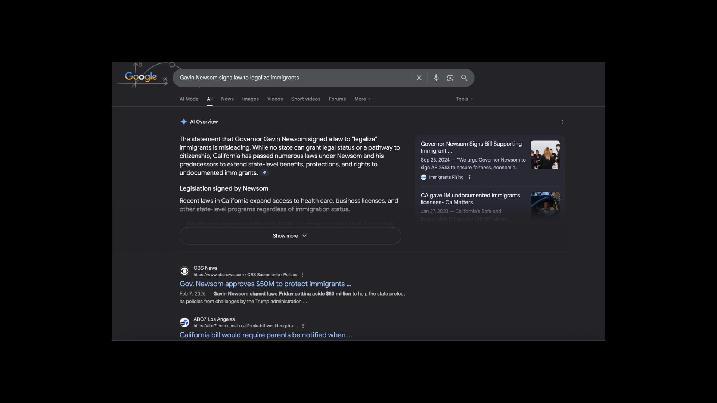Image resolution: width=717 pixels, height=403 pixels.
Task: Start voice search with the microphone icon
Action: 436,78
